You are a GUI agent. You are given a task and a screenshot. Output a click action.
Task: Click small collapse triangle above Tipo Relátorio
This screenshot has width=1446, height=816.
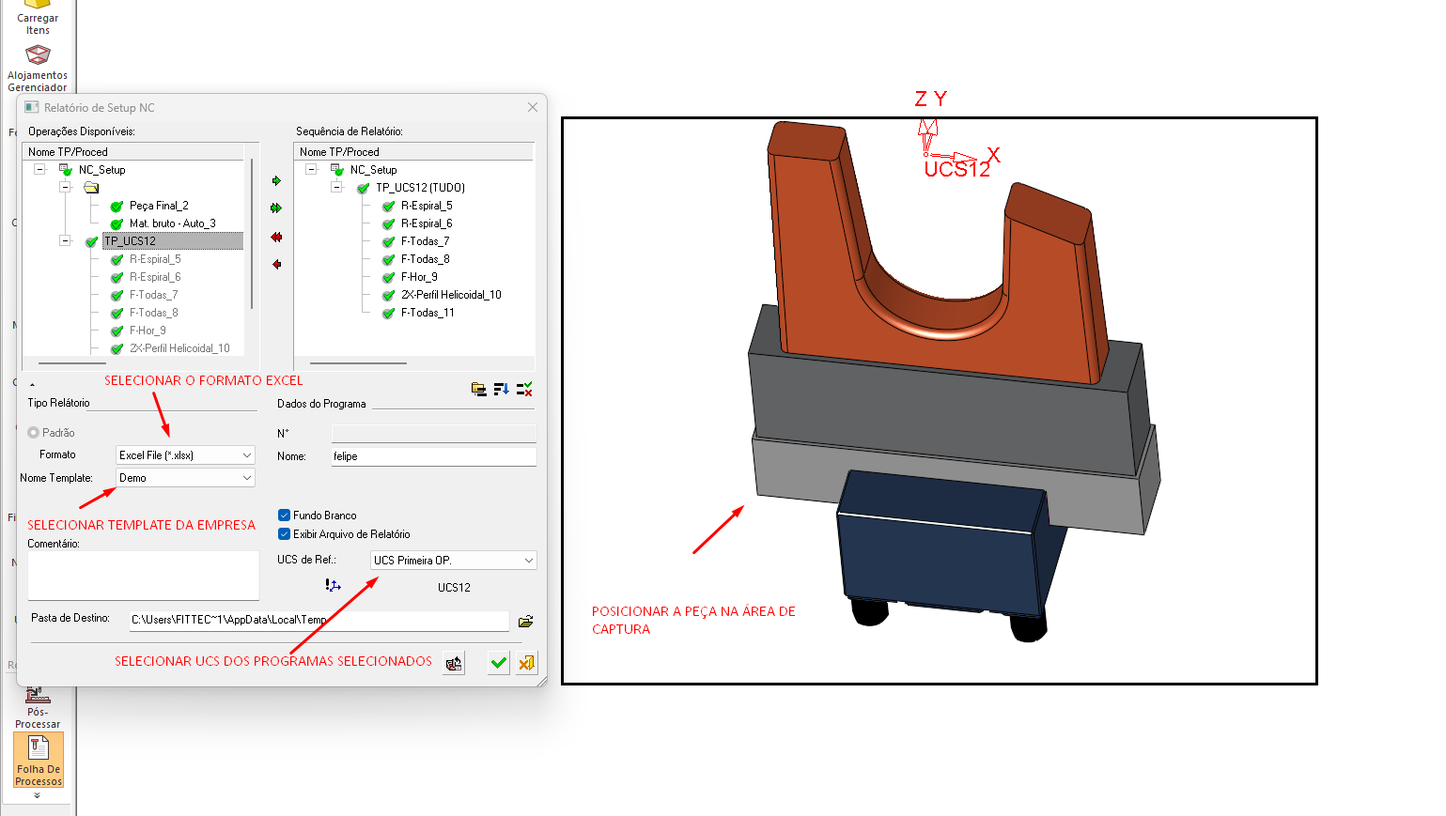point(32,385)
